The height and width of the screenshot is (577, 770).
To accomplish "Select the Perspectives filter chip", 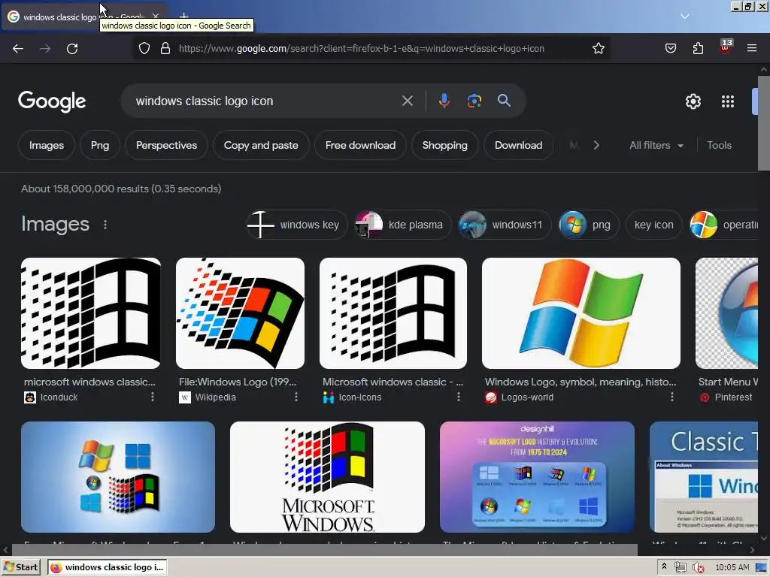I will pyautogui.click(x=166, y=145).
